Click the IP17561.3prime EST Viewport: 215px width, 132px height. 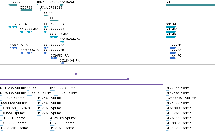click(52, 126)
